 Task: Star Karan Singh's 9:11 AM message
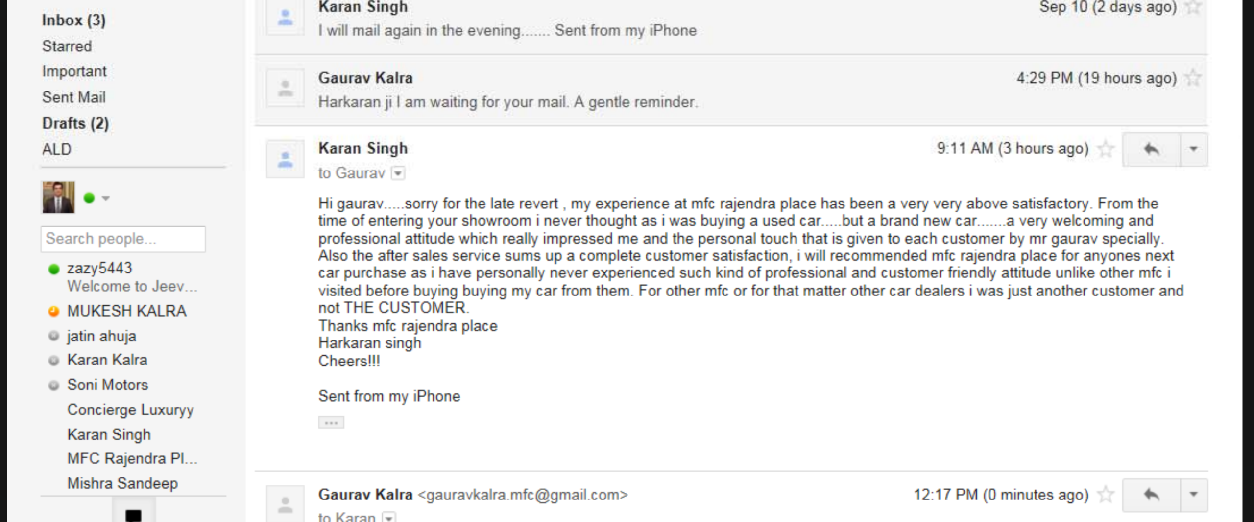pyautogui.click(x=1106, y=149)
